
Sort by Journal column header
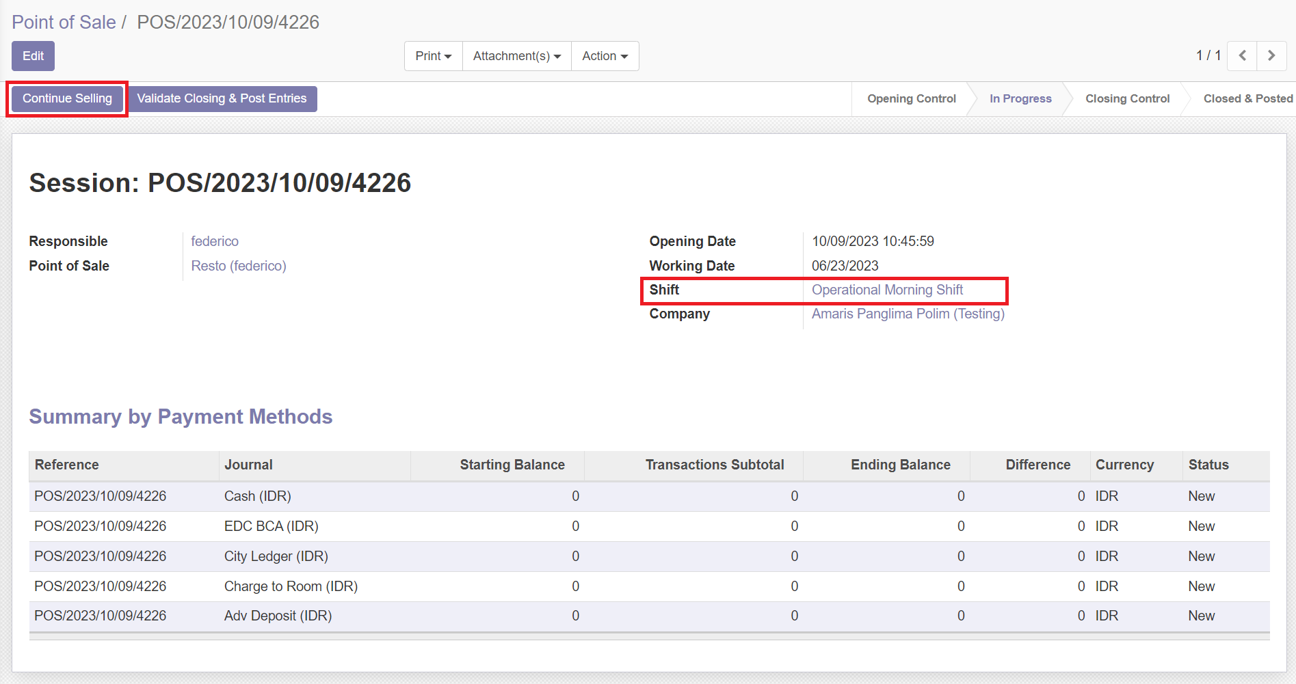tap(315, 465)
